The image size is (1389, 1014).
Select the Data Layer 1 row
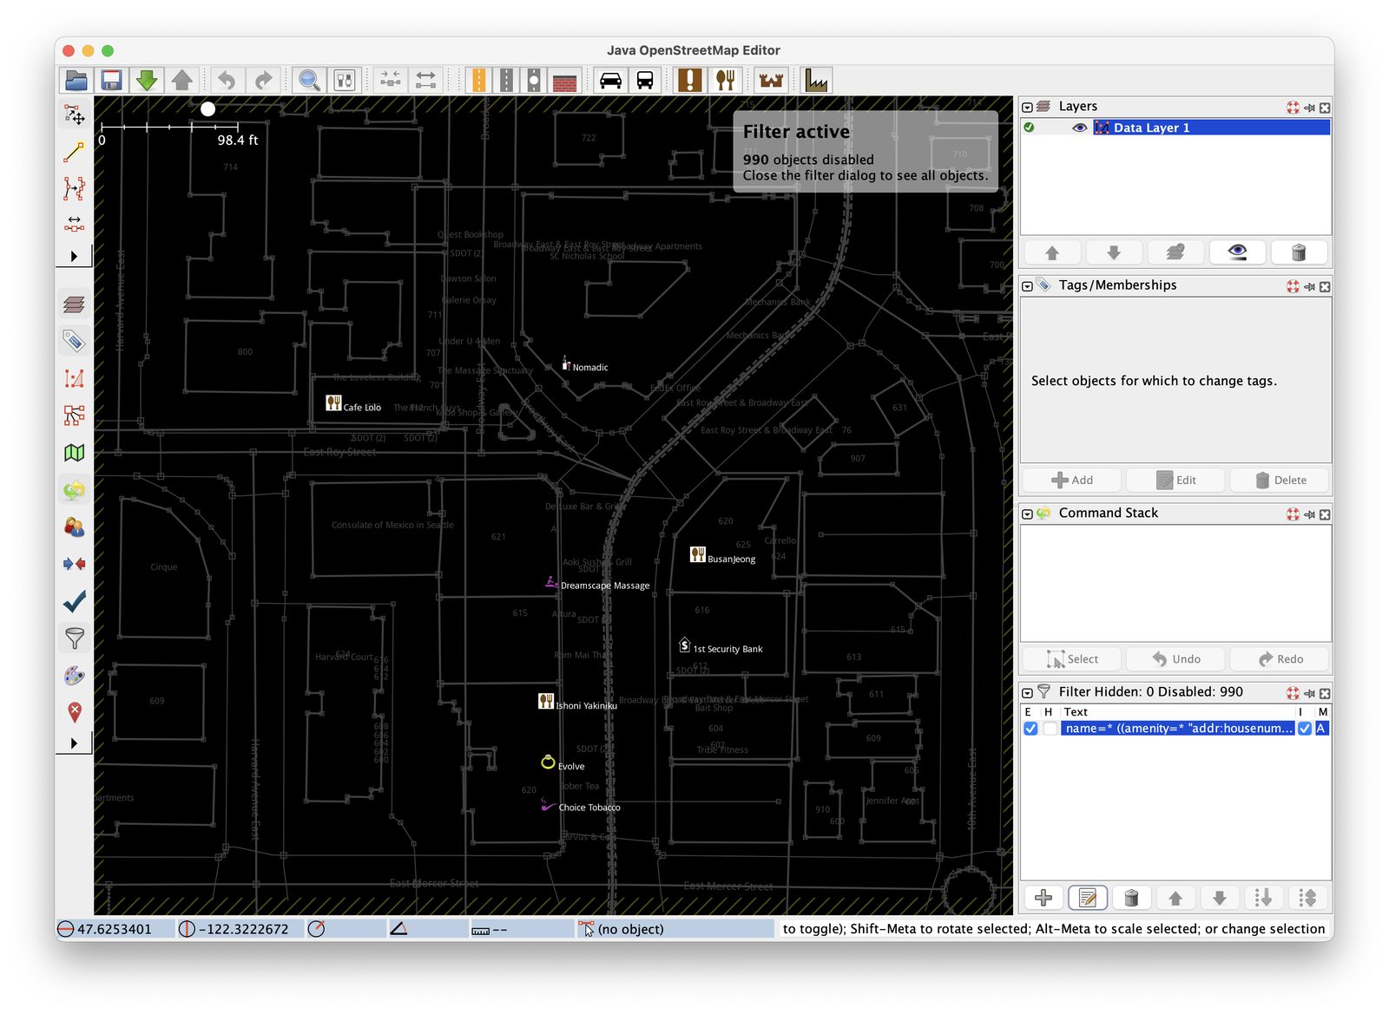[1175, 128]
